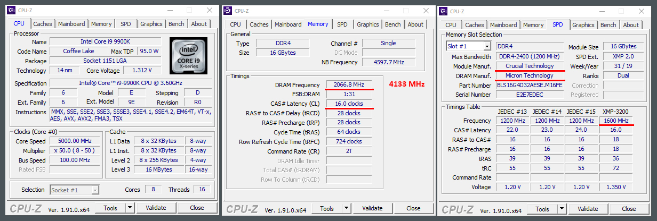This screenshot has height=221, width=657.
Task: Click the Intel Core i9 9900K name field
Action: click(x=106, y=42)
